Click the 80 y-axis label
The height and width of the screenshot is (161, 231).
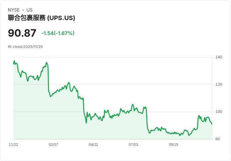coord(218,139)
